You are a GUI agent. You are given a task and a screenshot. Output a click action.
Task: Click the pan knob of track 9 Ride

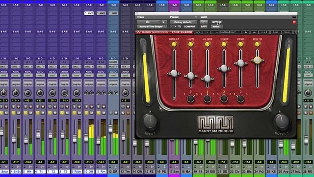(x=77, y=93)
